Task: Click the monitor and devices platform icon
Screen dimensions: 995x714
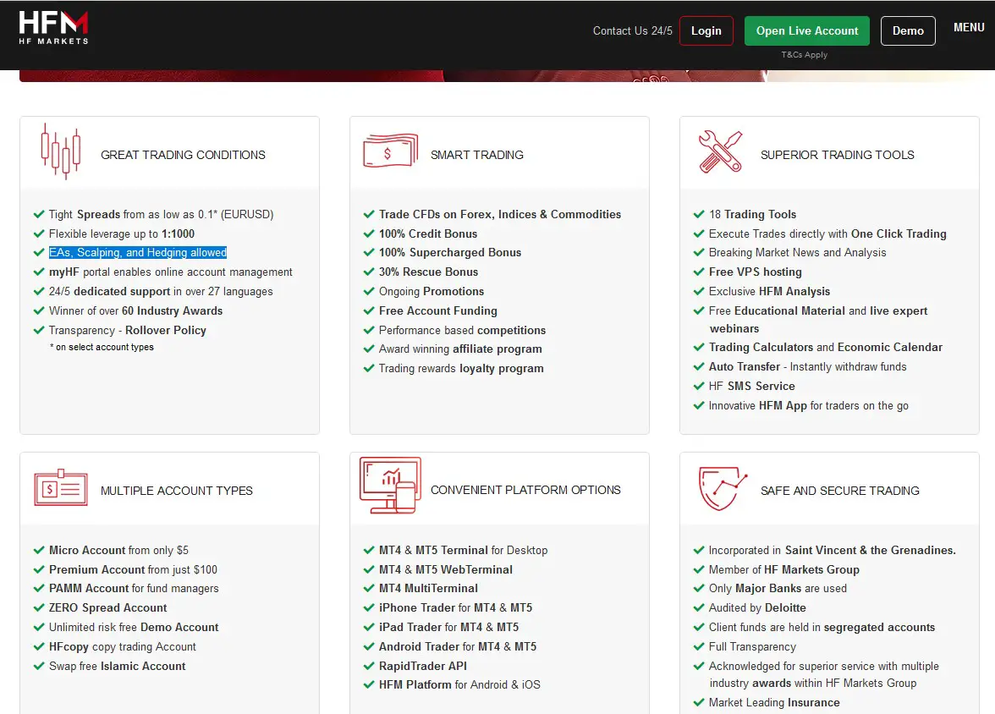Action: coord(390,486)
